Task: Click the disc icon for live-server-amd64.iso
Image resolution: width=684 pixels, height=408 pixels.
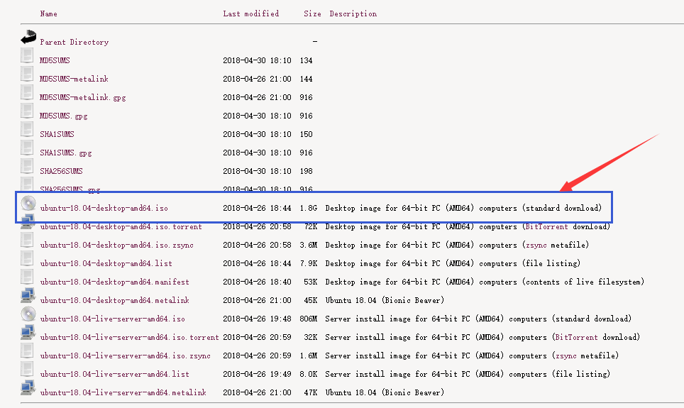Action: 28,314
